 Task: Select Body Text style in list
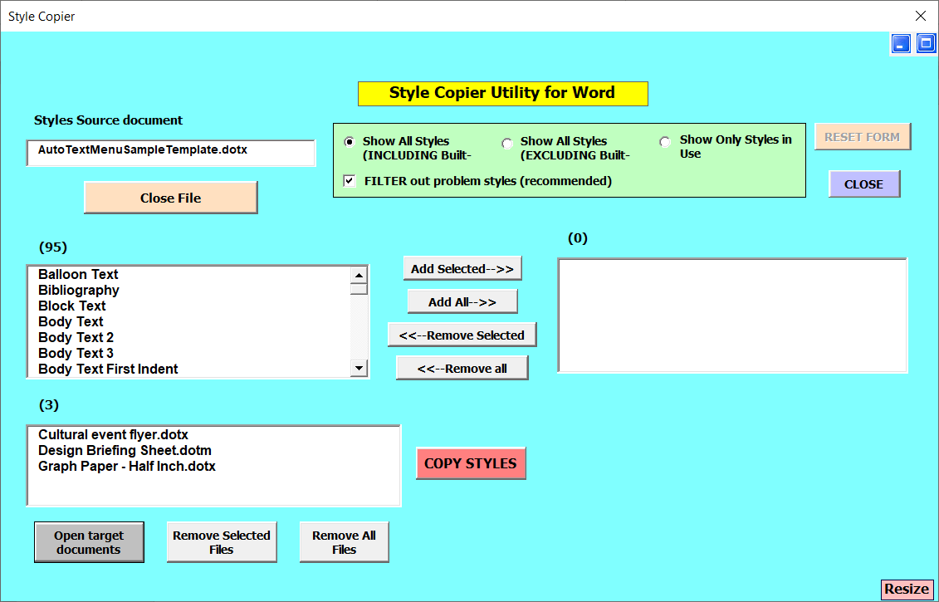(189, 321)
